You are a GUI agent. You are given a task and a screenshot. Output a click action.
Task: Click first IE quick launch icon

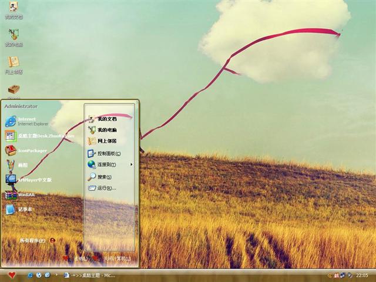tap(30, 276)
